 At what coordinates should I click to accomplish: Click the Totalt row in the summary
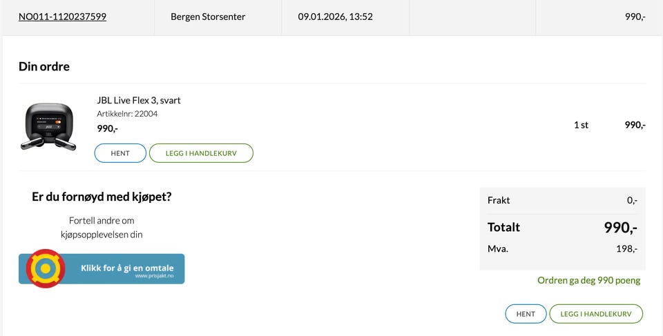(x=562, y=228)
